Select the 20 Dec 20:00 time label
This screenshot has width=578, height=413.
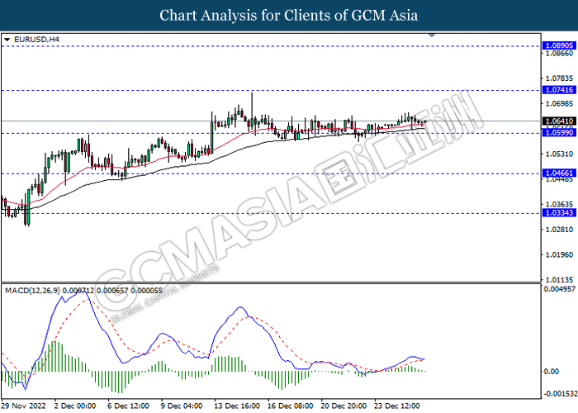coord(343,406)
